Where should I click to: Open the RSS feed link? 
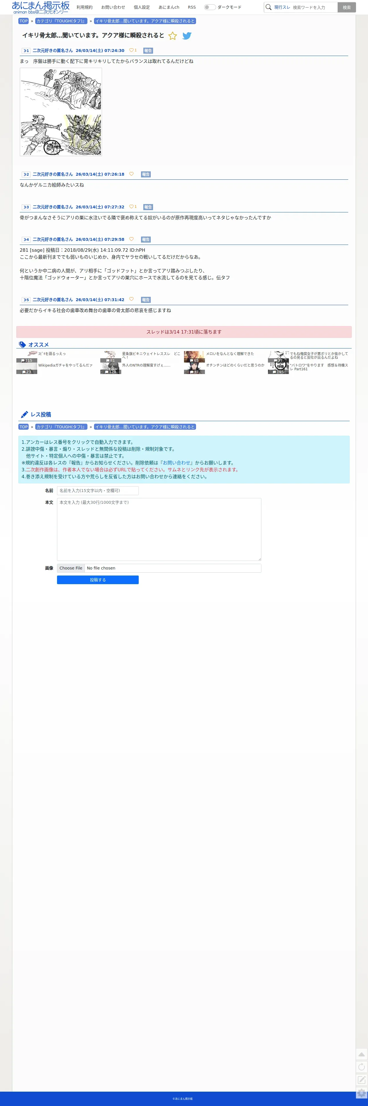point(192,7)
